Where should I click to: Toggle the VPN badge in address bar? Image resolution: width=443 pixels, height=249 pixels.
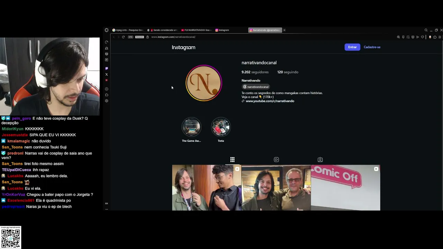(x=130, y=37)
